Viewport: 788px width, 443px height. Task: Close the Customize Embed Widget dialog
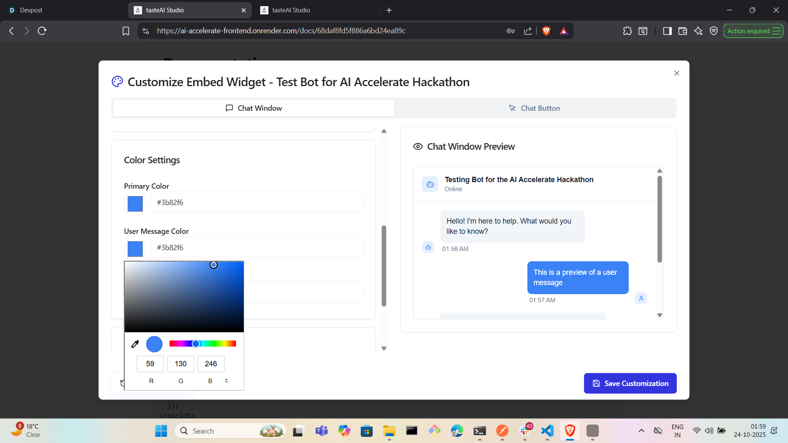pyautogui.click(x=677, y=73)
